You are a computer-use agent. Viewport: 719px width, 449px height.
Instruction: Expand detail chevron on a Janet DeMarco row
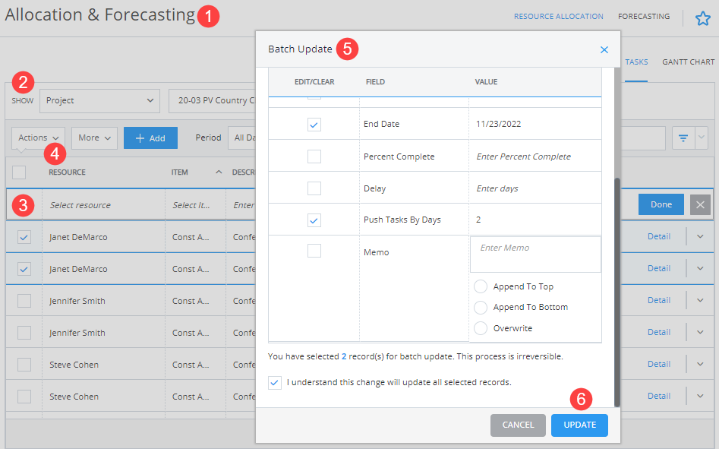699,236
